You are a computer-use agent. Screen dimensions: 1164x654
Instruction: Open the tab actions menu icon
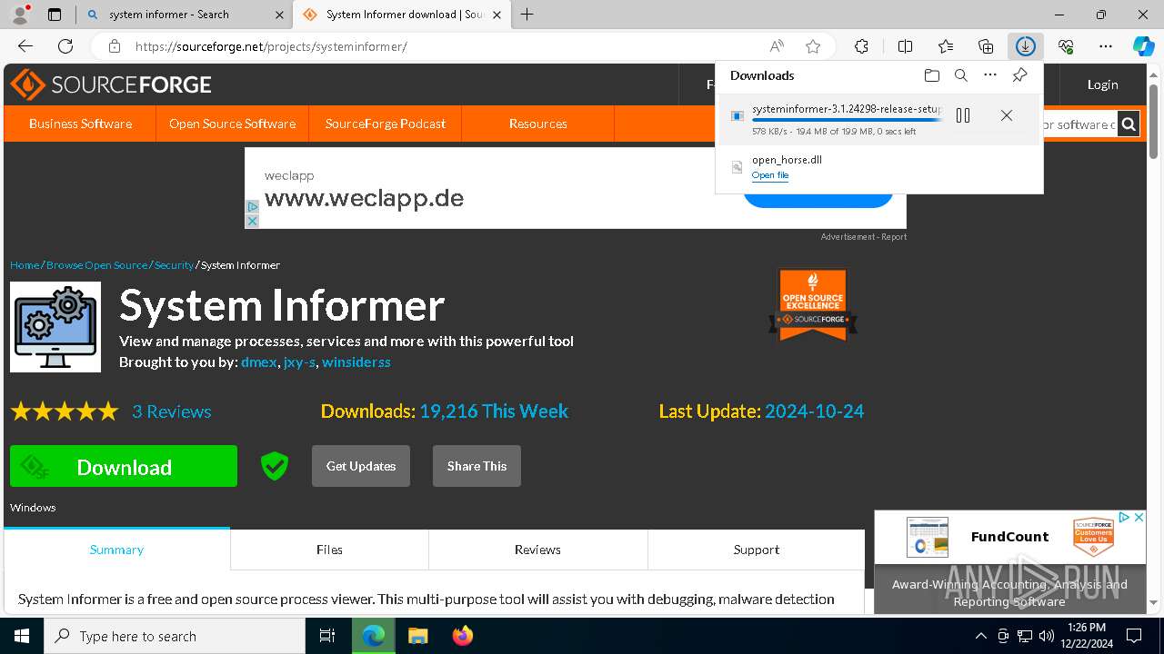click(x=55, y=15)
